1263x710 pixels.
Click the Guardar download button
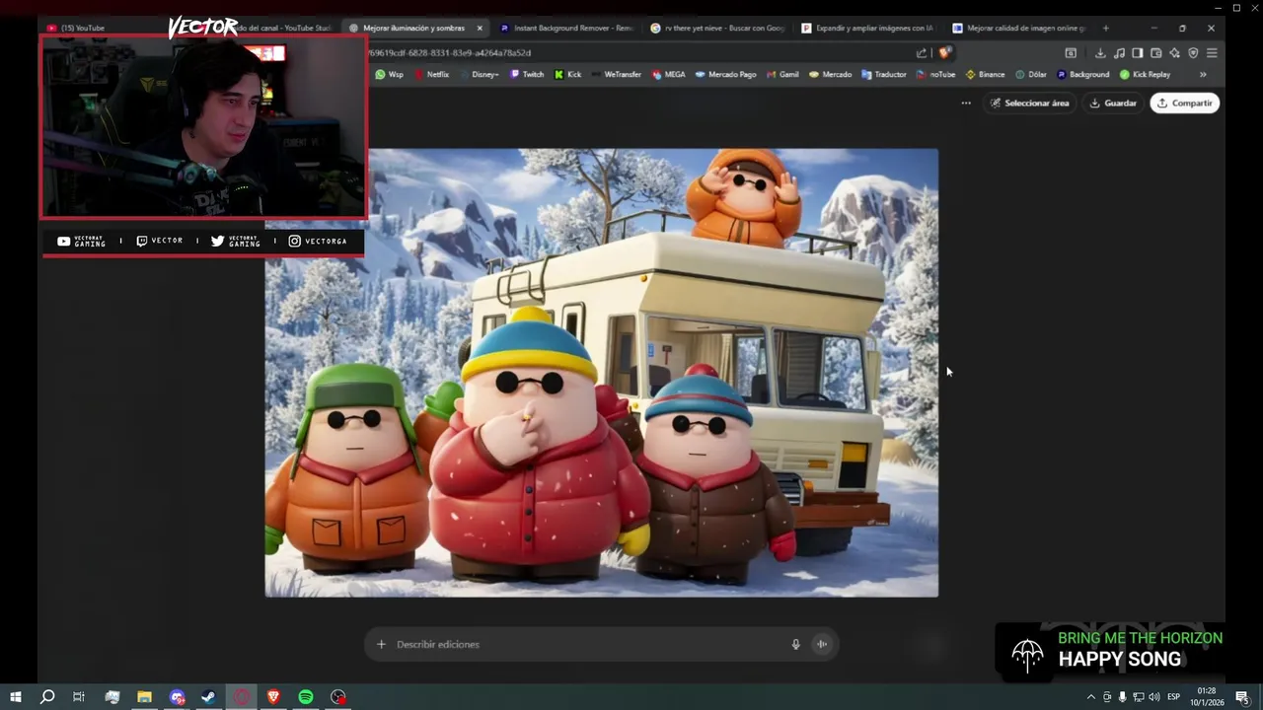click(x=1113, y=103)
